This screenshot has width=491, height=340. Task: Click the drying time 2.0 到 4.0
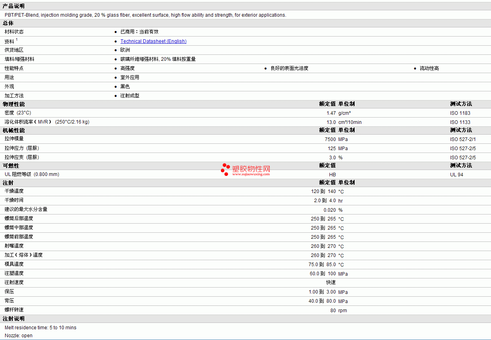325,201
